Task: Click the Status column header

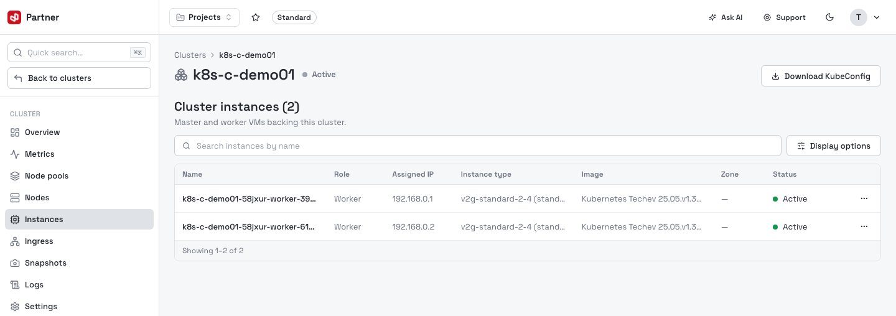Action: [785, 174]
